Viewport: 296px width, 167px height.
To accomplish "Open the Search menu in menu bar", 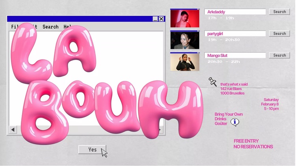I will point(50,27).
